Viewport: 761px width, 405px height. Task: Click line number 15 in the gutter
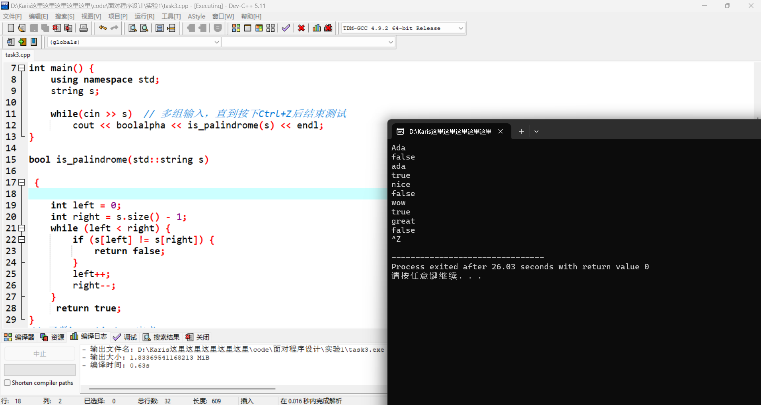[11, 160]
